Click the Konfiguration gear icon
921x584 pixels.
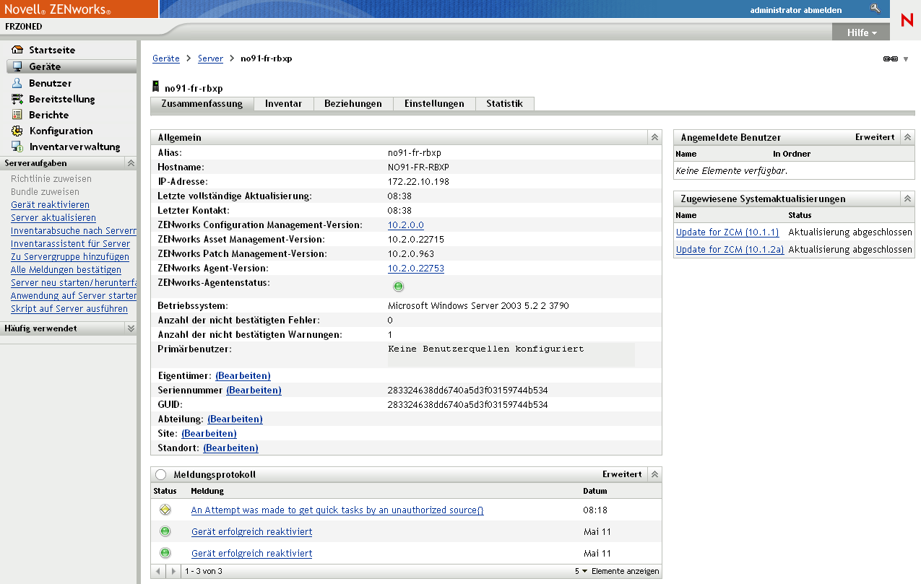click(17, 131)
